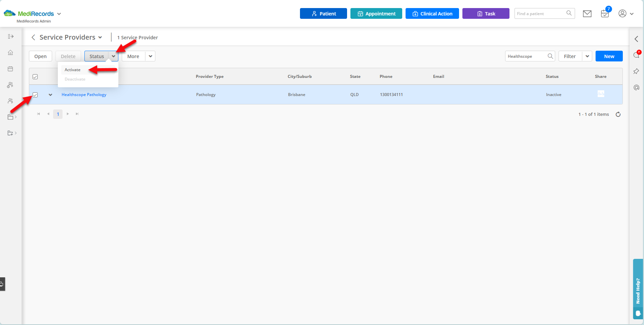
Task: Sort by the Status column header
Action: 552,77
